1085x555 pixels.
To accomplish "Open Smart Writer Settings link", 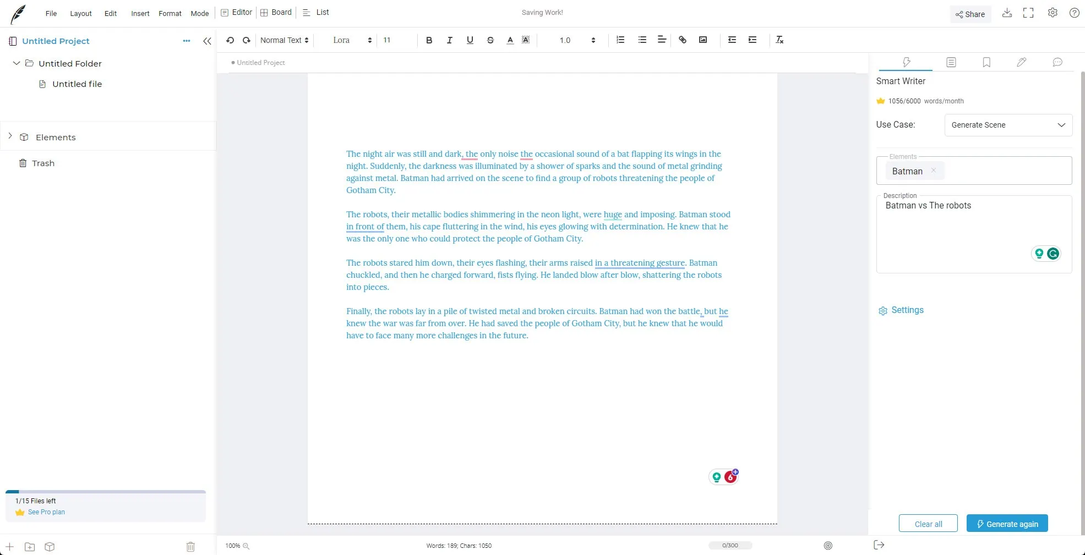I will (901, 310).
